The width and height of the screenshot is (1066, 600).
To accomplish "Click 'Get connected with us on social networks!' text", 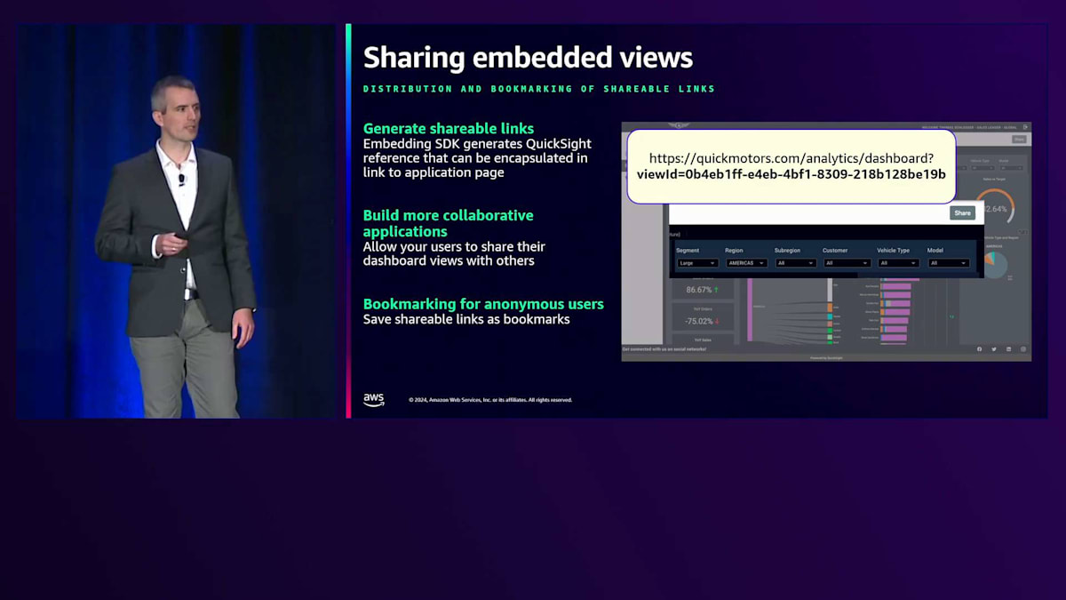I will (664, 349).
